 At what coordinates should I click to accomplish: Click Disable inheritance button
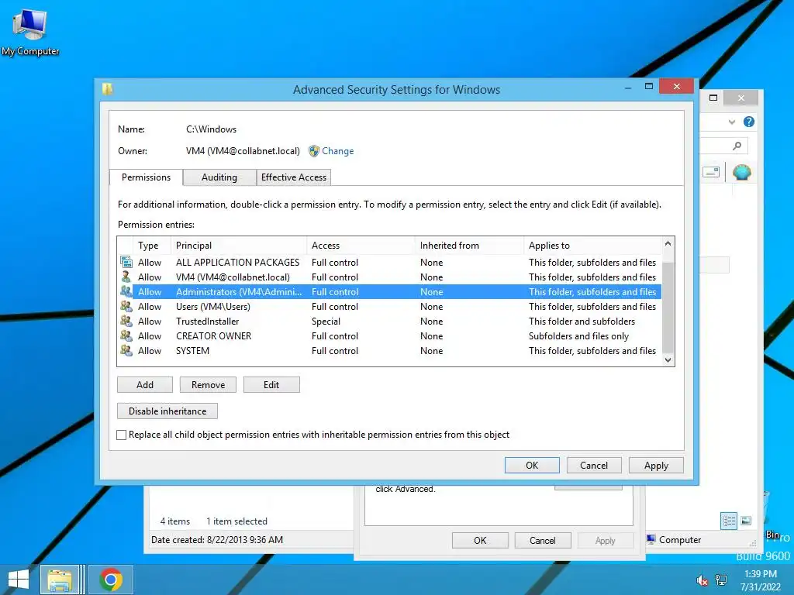(x=167, y=411)
